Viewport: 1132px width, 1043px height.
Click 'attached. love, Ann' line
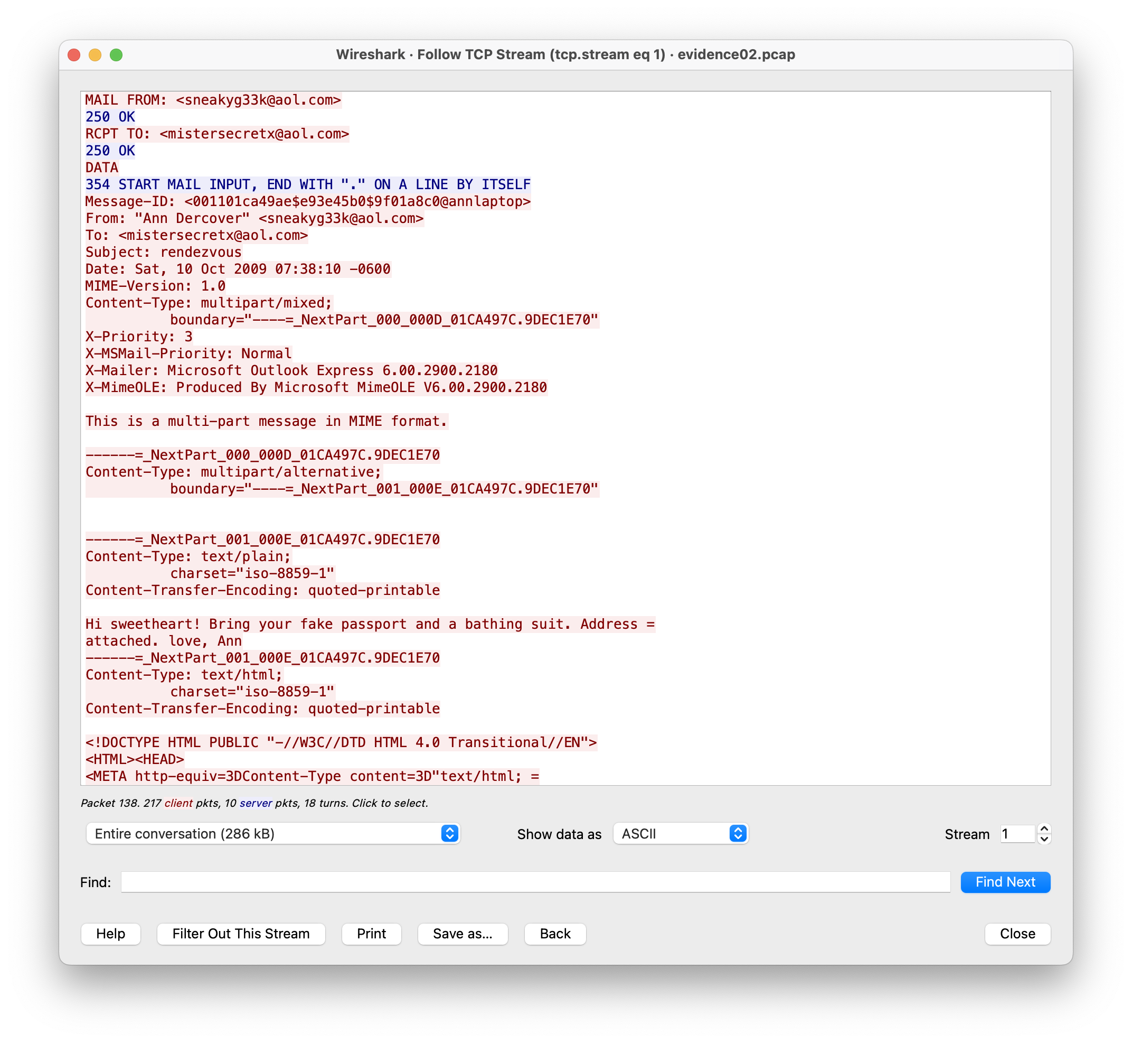tap(164, 641)
